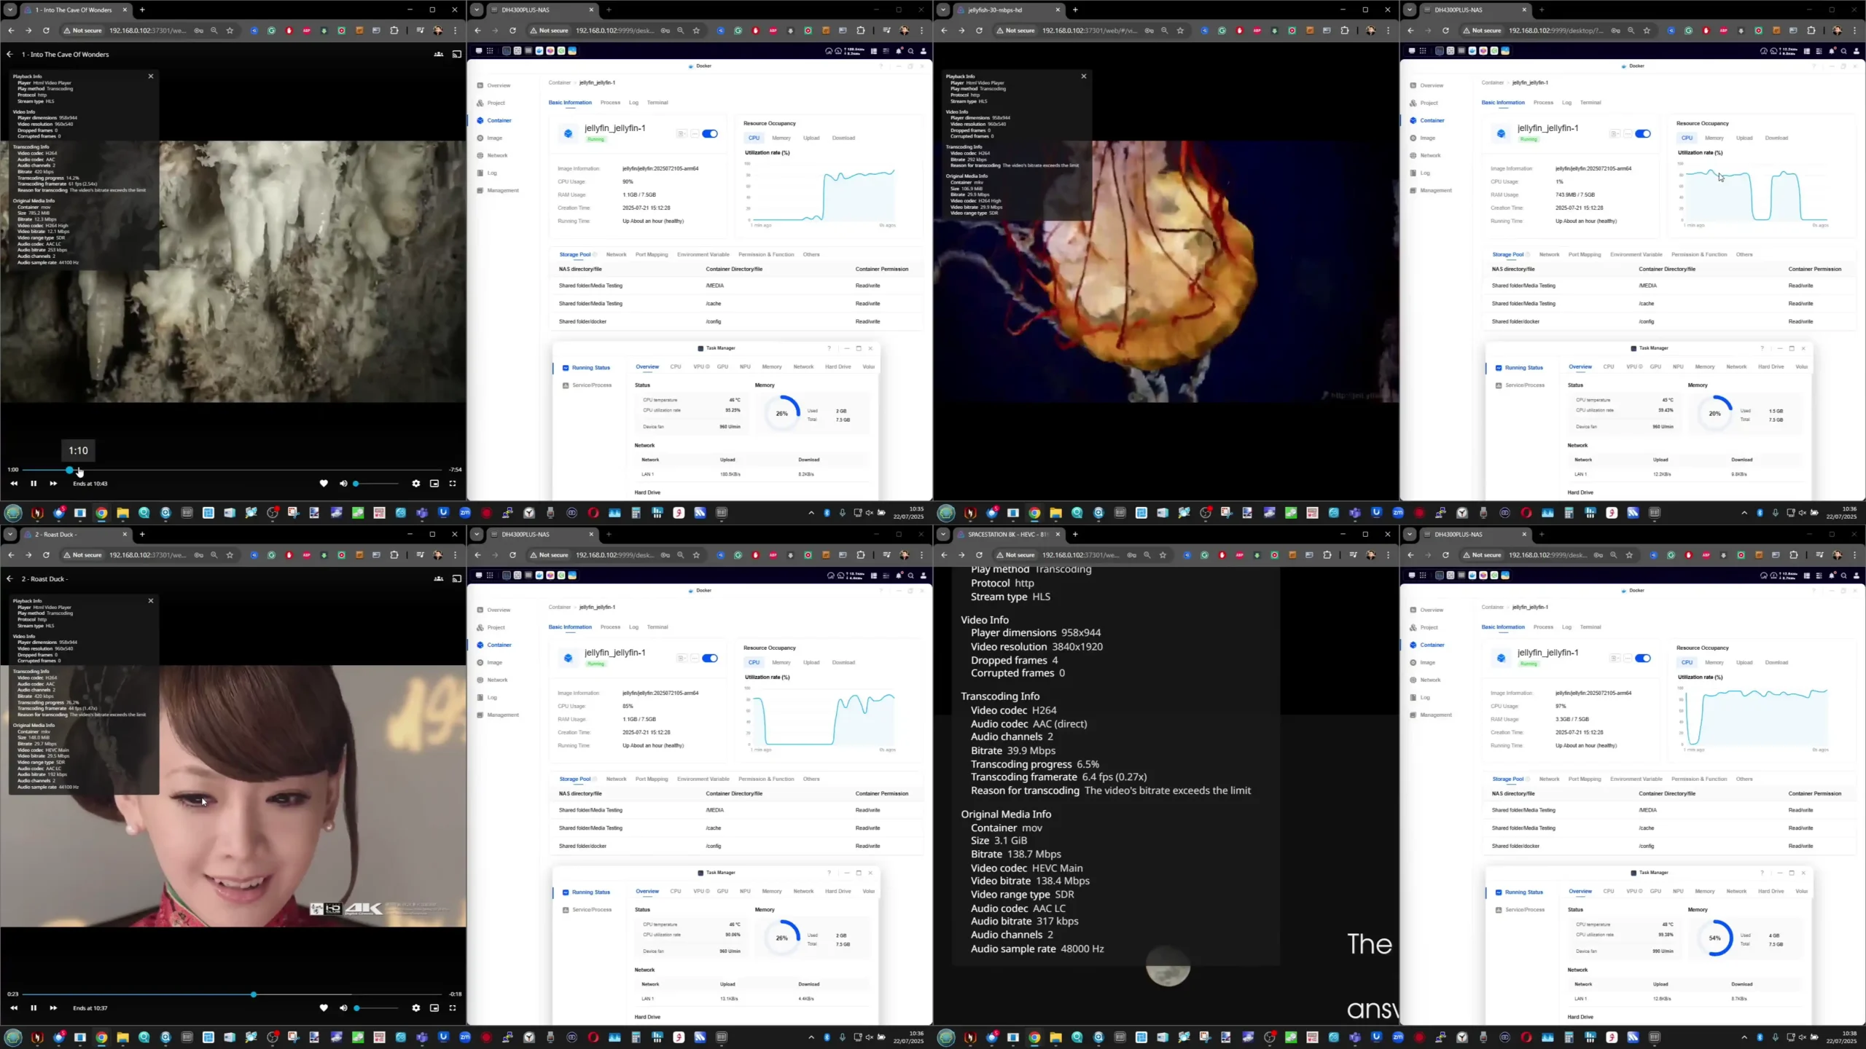The image size is (1866, 1049).
Task: Open more-actions dropdown beside jellyfin toggle, 90% CPU window
Action: [x=695, y=134]
